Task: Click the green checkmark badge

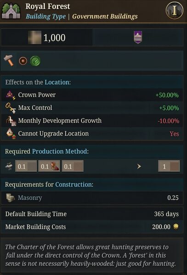Action: click(35, 61)
